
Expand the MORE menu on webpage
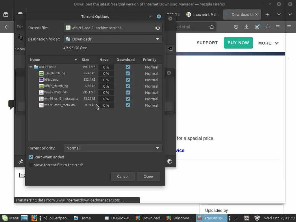[268, 43]
